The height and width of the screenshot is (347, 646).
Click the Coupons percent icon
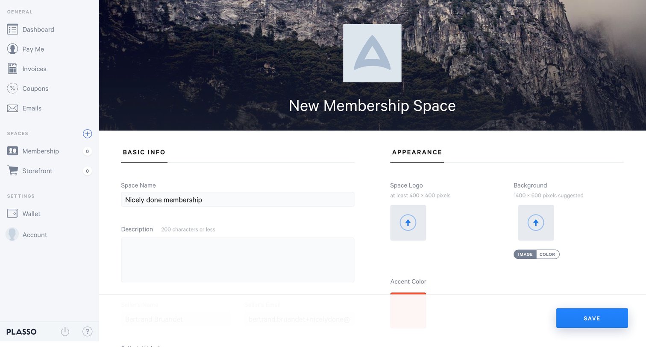[x=12, y=88]
